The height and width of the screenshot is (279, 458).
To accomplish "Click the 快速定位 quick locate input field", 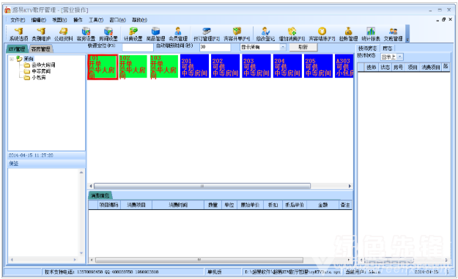I will click(138, 47).
